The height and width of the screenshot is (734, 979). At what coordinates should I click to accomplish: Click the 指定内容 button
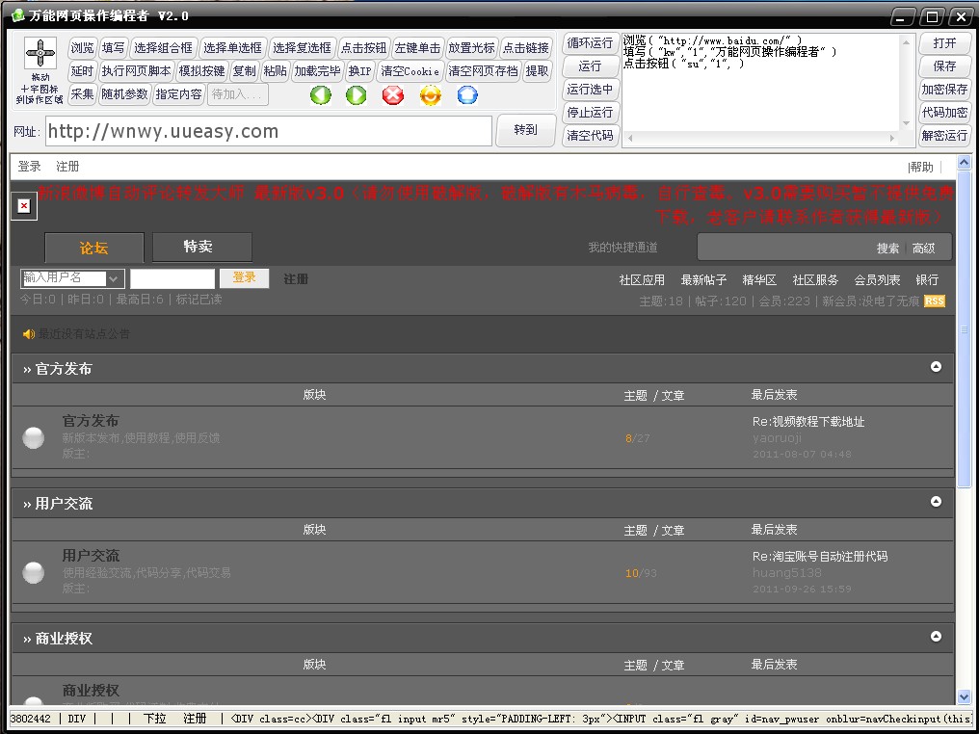(178, 94)
